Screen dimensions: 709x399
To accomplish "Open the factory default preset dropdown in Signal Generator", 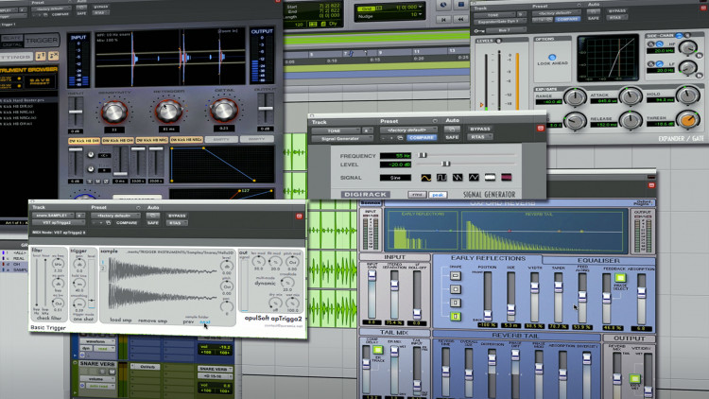I will click(408, 130).
